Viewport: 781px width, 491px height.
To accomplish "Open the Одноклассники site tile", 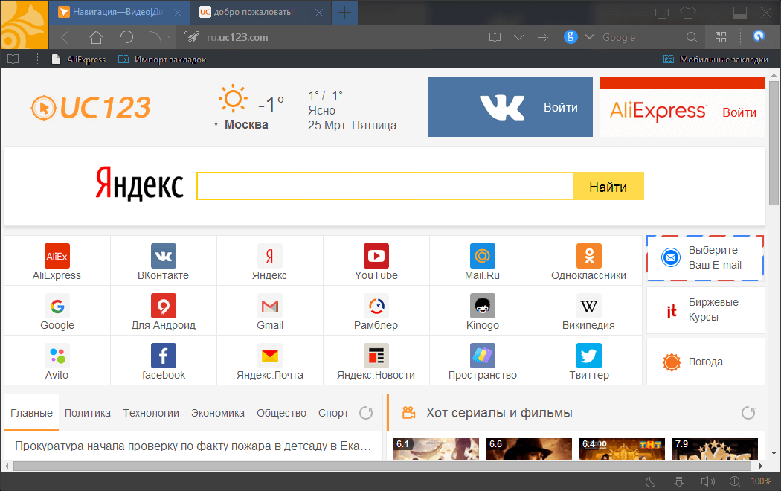I will (x=589, y=261).
